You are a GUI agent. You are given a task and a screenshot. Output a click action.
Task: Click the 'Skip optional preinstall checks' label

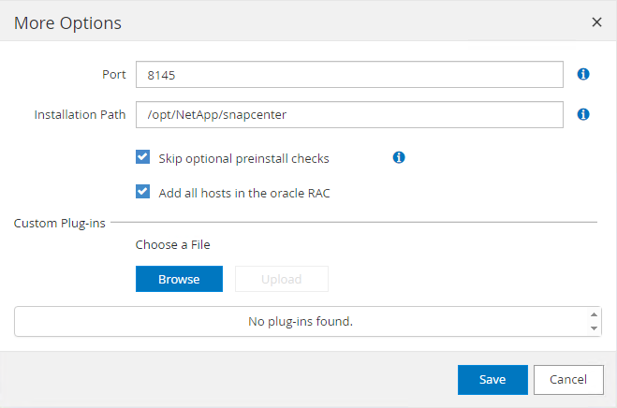click(243, 158)
